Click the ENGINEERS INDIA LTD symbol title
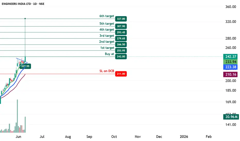 (16, 4)
